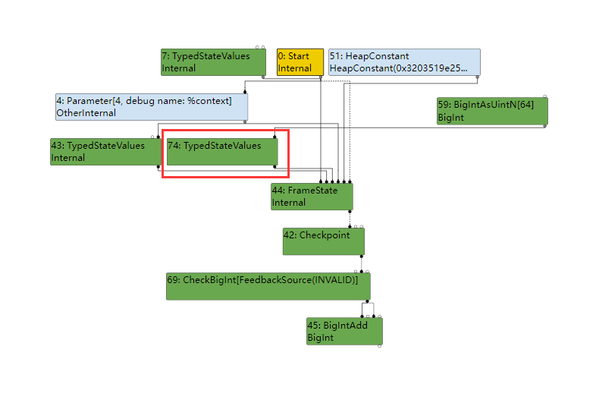Click output port below 69: CheckBigInt

[x=368, y=301]
